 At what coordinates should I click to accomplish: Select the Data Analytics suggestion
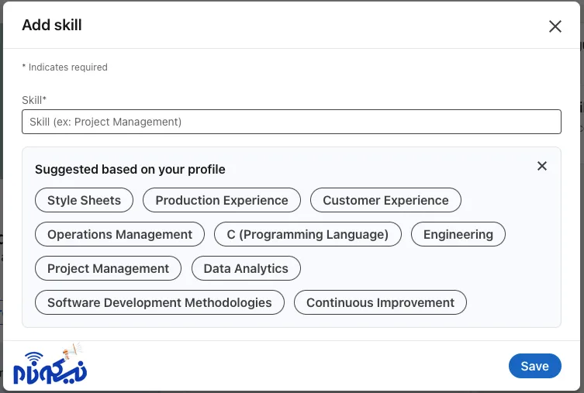pos(246,268)
